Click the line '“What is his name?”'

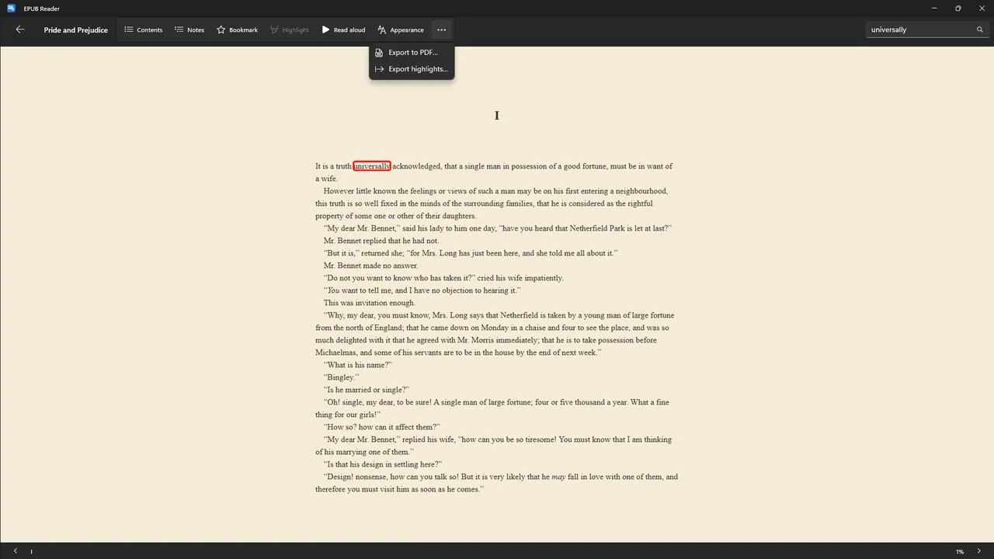coord(358,365)
